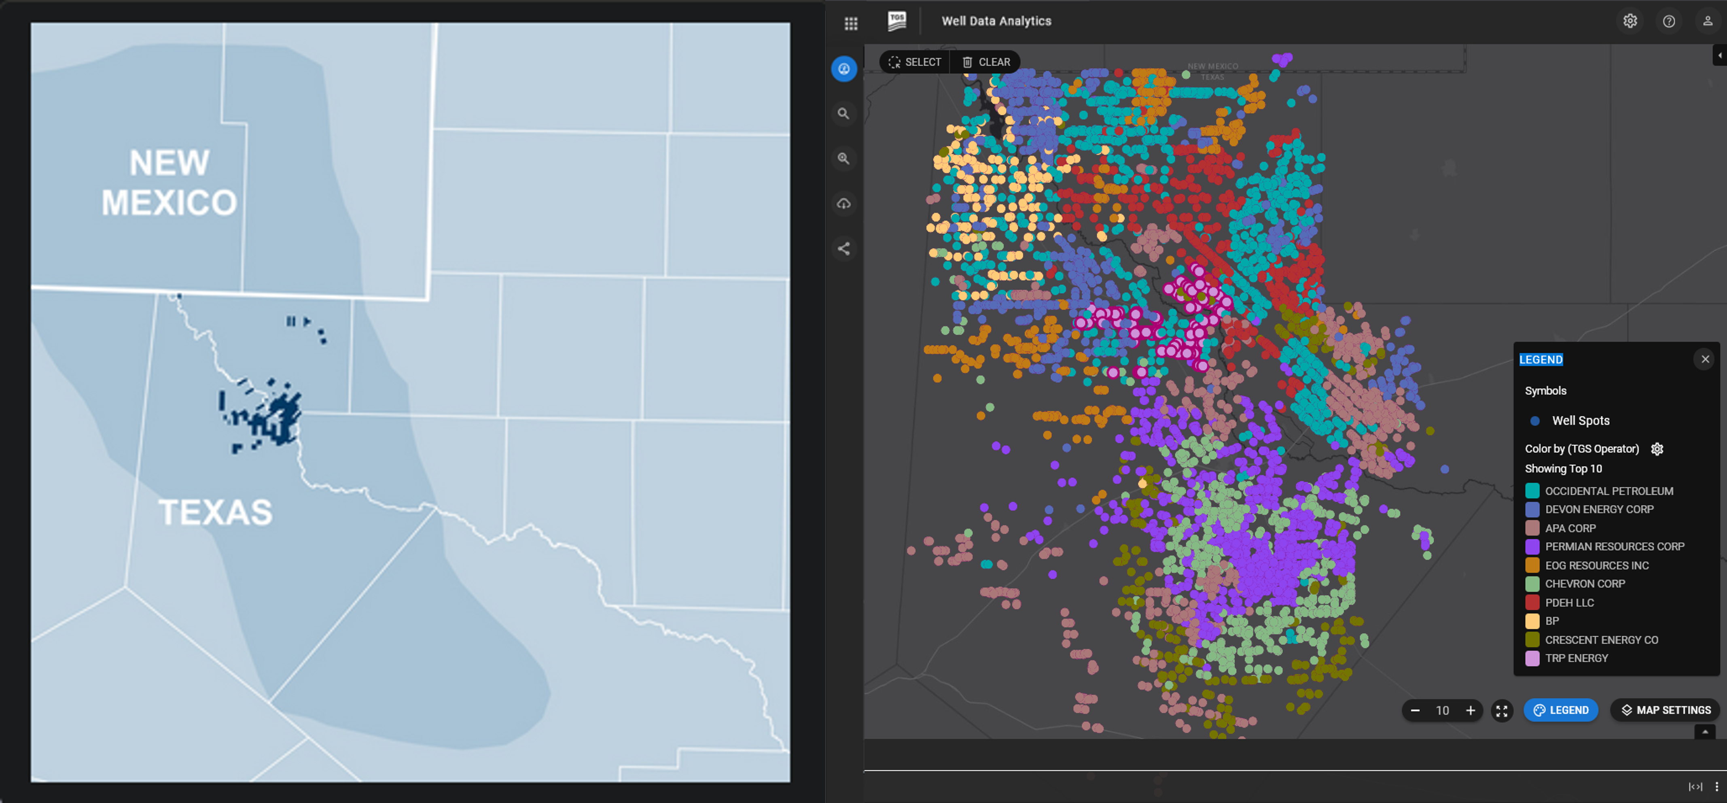Click the TGS logo icon
This screenshot has width=1727, height=803.
tap(896, 21)
